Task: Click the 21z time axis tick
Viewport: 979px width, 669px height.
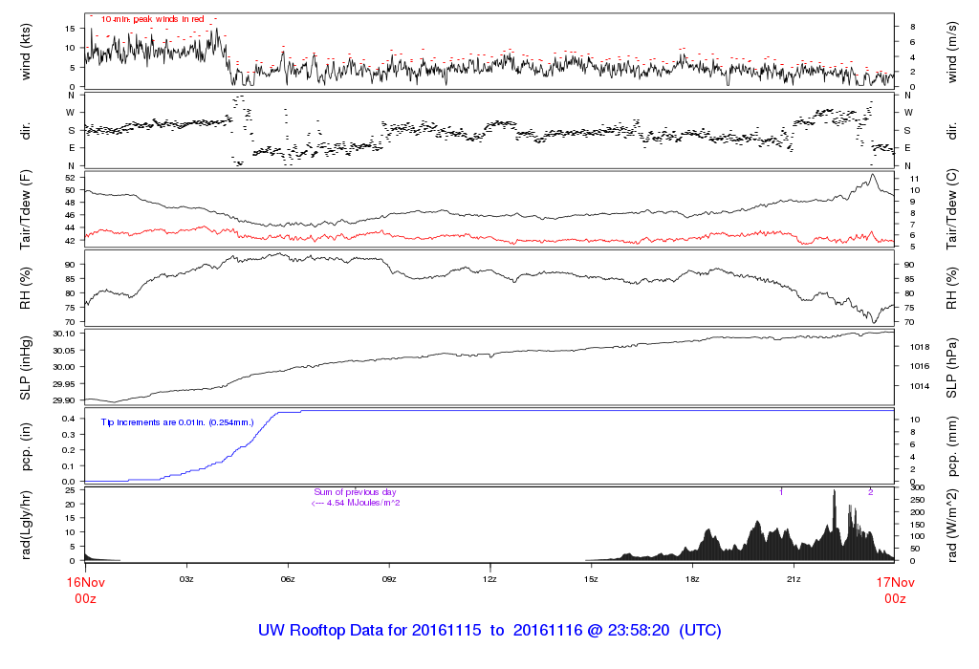Action: [793, 579]
